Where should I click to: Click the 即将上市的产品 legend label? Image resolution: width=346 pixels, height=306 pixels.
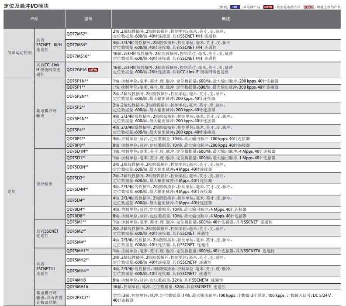point(329,7)
